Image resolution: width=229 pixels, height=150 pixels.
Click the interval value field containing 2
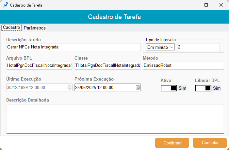pyautogui.click(x=198, y=47)
